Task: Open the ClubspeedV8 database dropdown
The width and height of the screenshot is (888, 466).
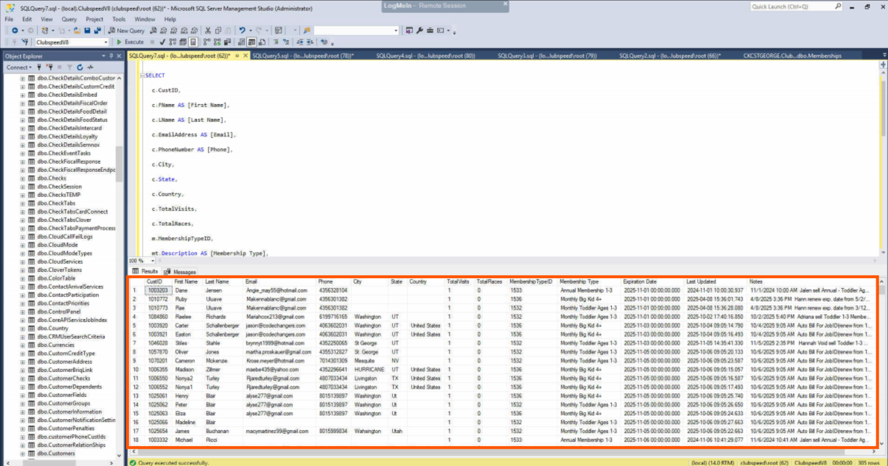Action: pos(106,42)
